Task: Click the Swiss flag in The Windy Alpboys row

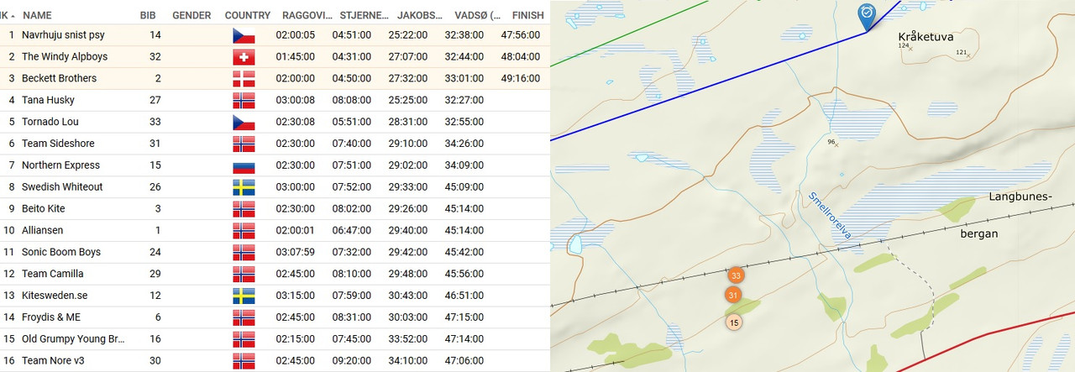Action: click(x=244, y=57)
